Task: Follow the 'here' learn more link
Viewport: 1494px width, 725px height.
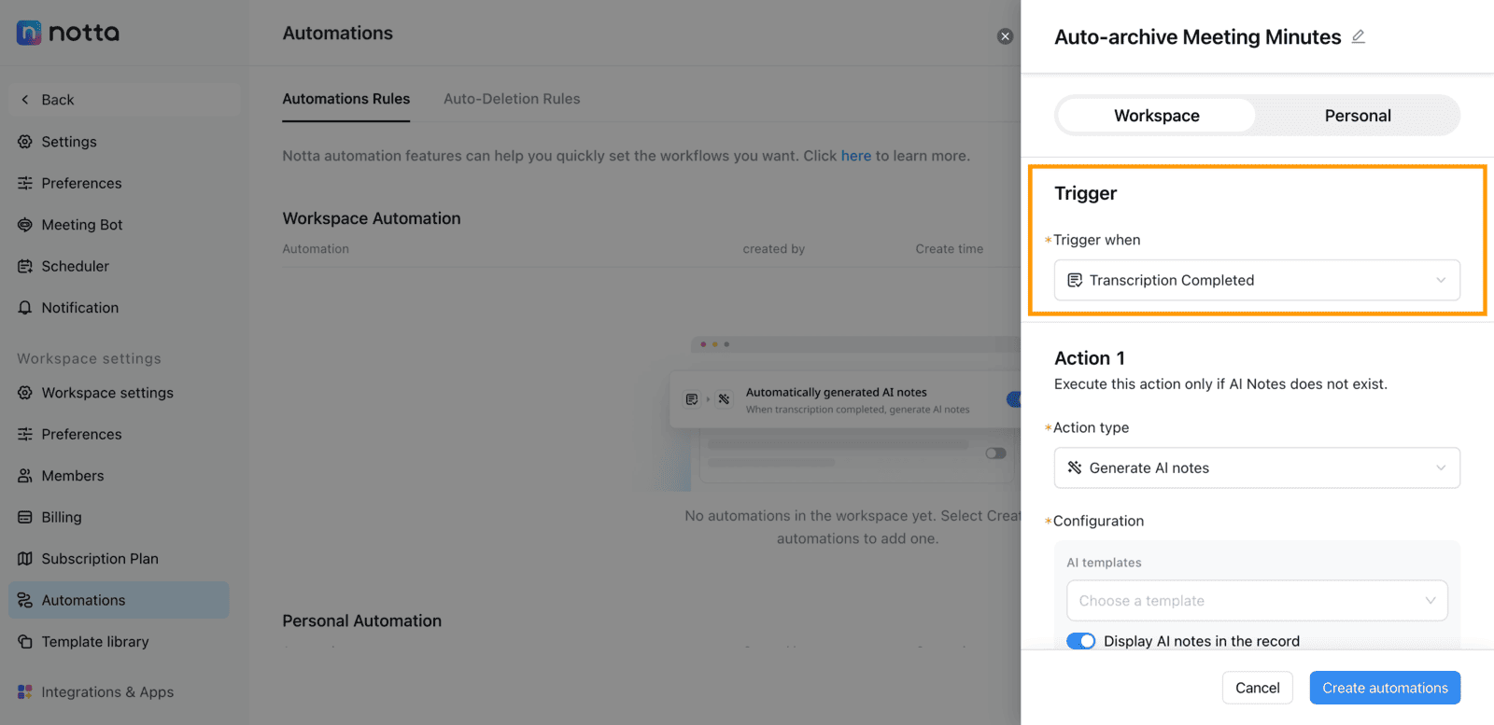Action: 856,156
